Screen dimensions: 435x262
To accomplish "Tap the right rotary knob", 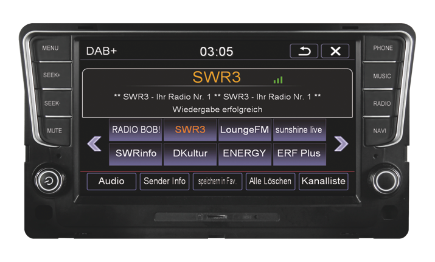I will point(386,181).
